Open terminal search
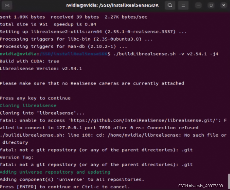 [x=170, y=5]
